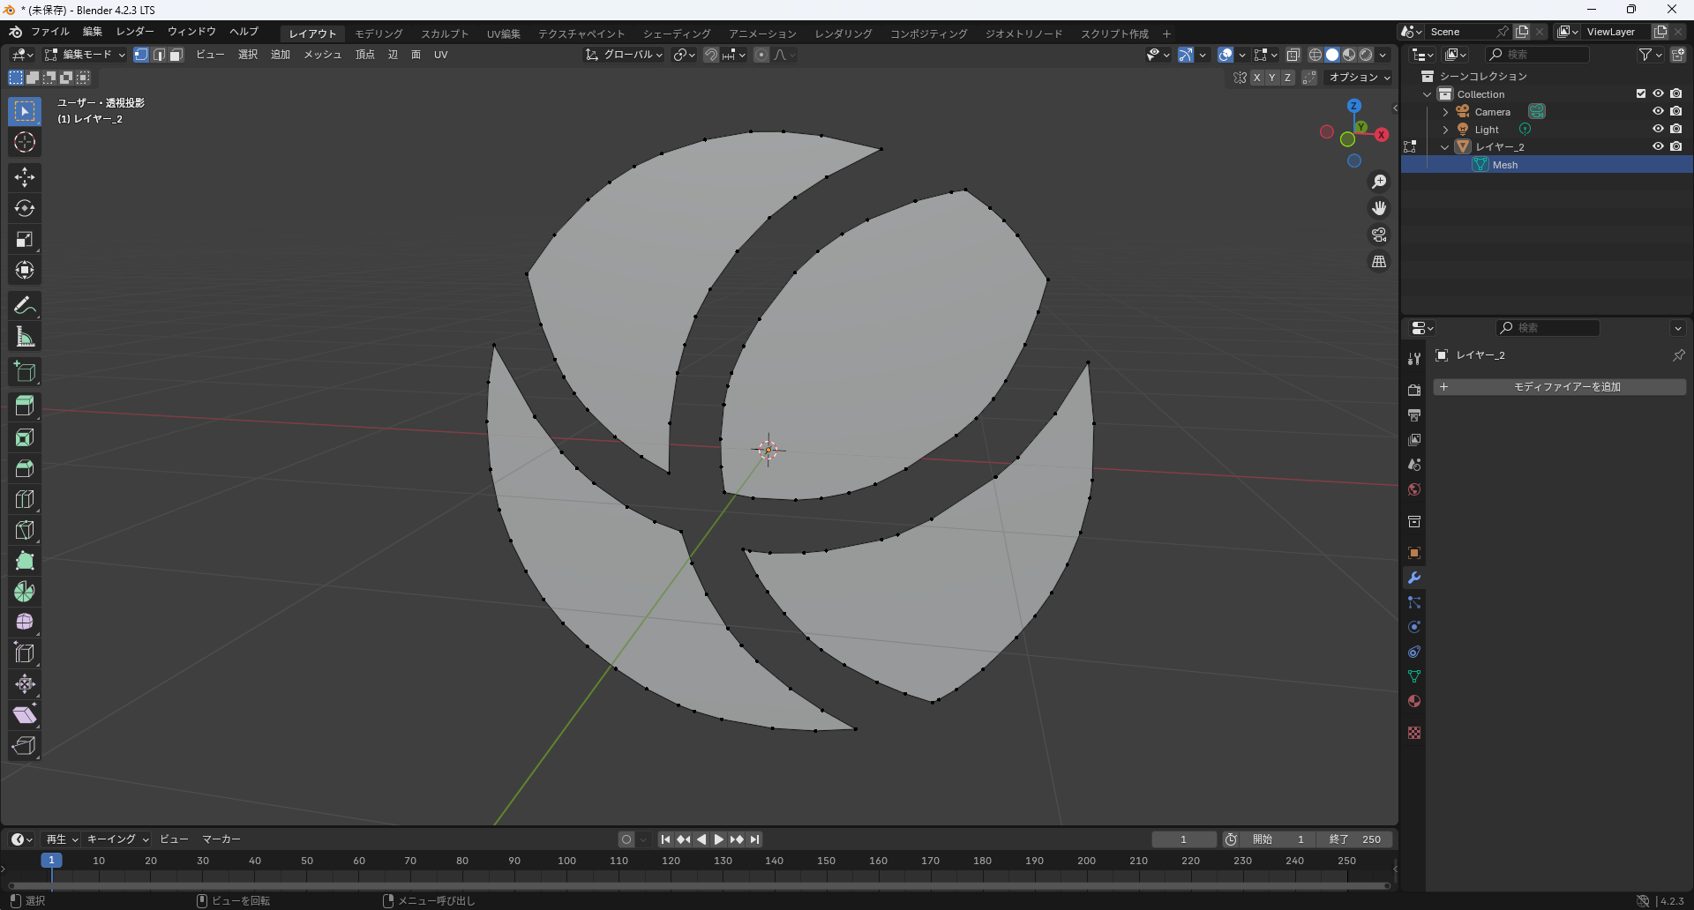This screenshot has width=1694, height=910.
Task: Open the グローバル transform orientation dropdown
Action: [625, 55]
